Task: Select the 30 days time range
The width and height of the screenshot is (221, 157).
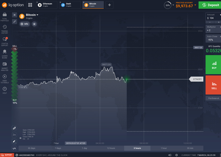Action: (x=31, y=148)
